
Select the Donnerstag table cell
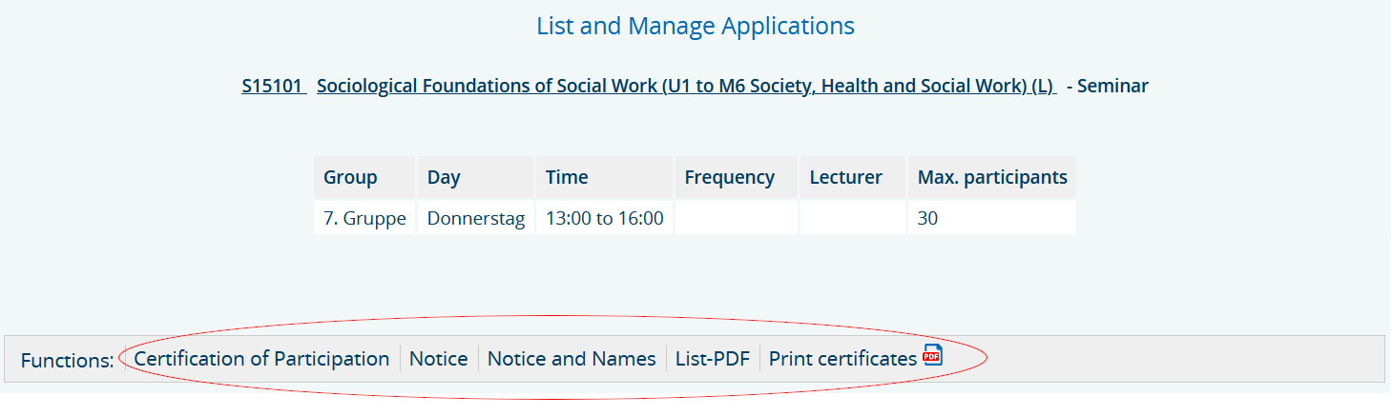click(476, 218)
